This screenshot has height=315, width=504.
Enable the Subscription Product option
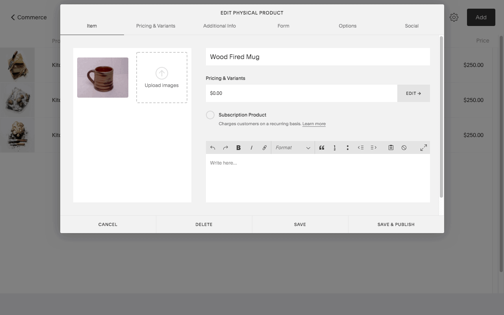pos(210,115)
